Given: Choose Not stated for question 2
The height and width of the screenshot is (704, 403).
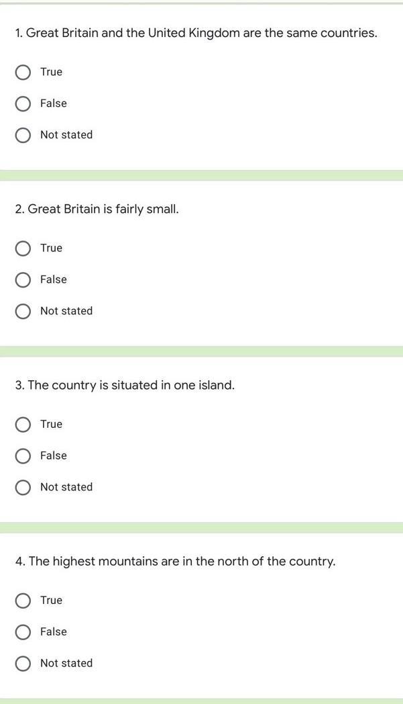Looking at the screenshot, I should (23, 311).
